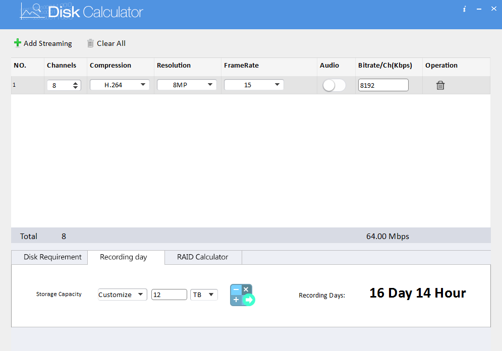Screen dimensions: 502x351
Task: Click the storage capacity field showing 12
Action: pyautogui.click(x=169, y=295)
